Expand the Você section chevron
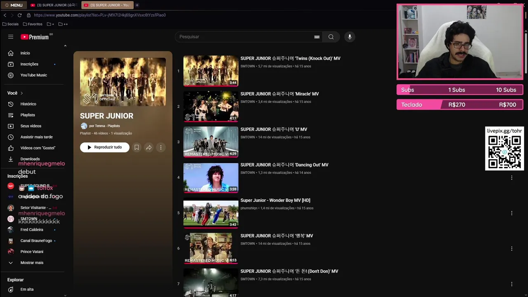 [x=21, y=93]
